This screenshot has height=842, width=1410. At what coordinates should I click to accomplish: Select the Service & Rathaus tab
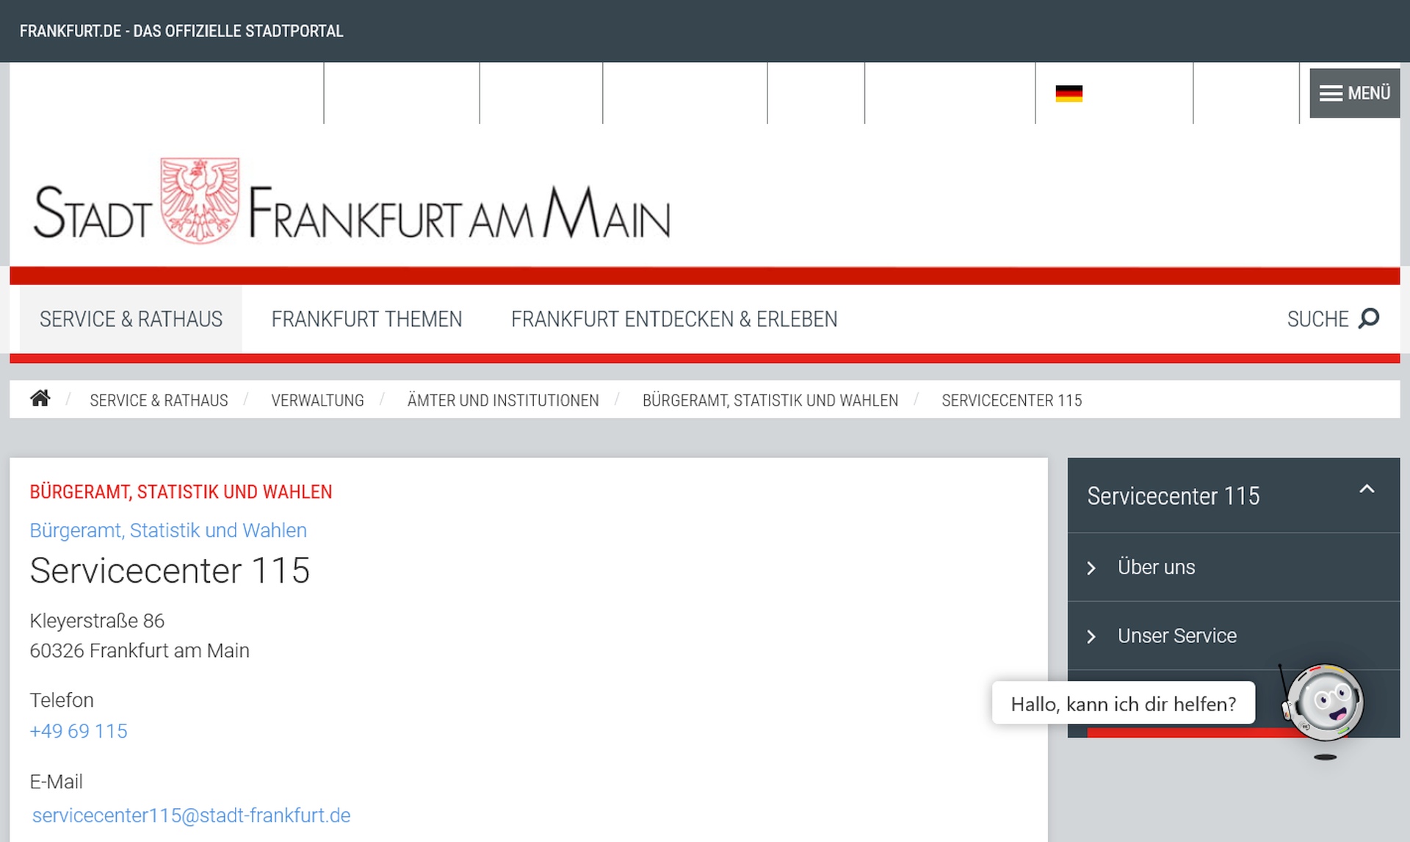pos(131,319)
